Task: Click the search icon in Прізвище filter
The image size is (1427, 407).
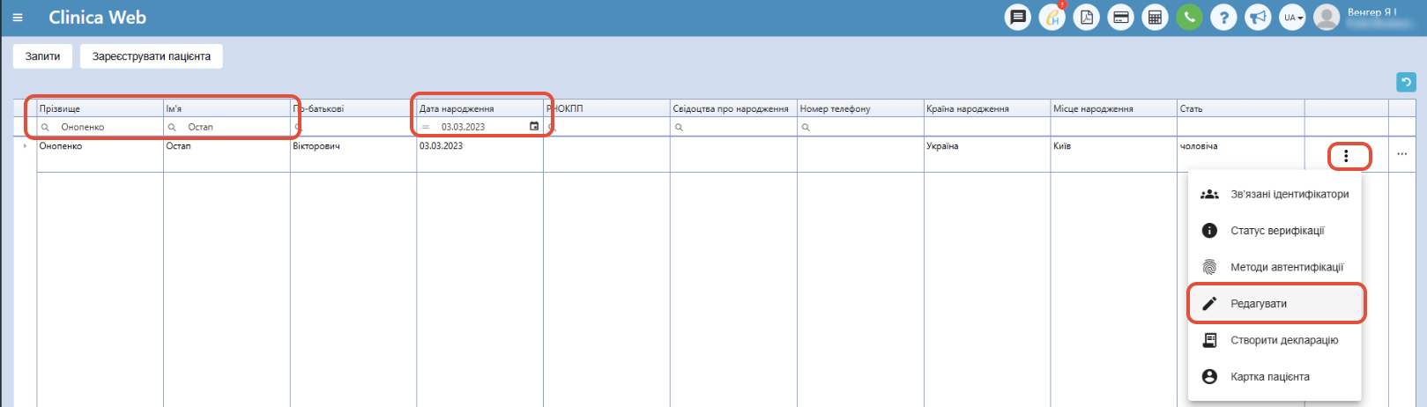Action: click(x=46, y=128)
